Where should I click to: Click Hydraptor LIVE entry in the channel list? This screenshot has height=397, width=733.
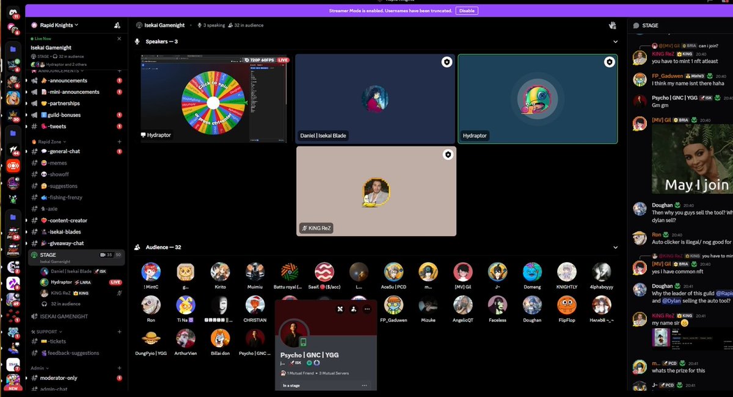pyautogui.click(x=81, y=282)
